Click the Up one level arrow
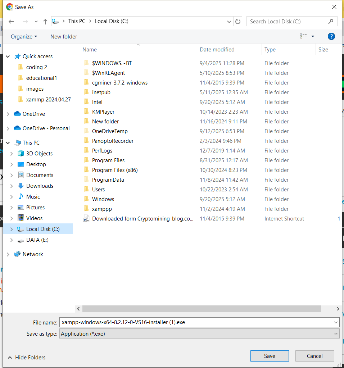Image resolution: width=344 pixels, height=368 pixels. [x=45, y=22]
